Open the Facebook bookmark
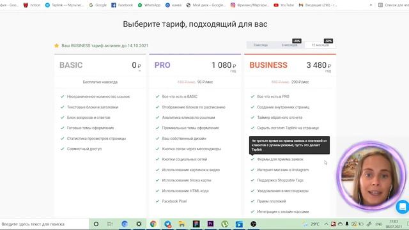The width and height of the screenshot is (409, 230). [122, 5]
